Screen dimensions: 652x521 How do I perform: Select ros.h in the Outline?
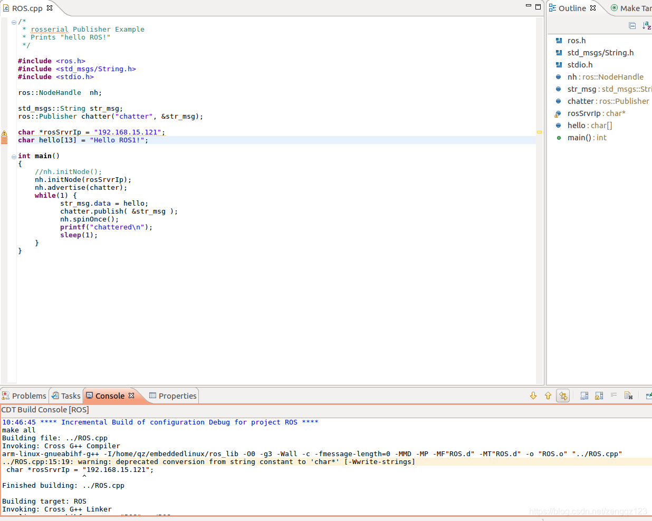576,41
